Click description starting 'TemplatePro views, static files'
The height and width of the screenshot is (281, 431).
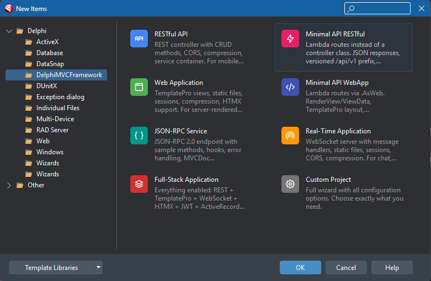199,101
